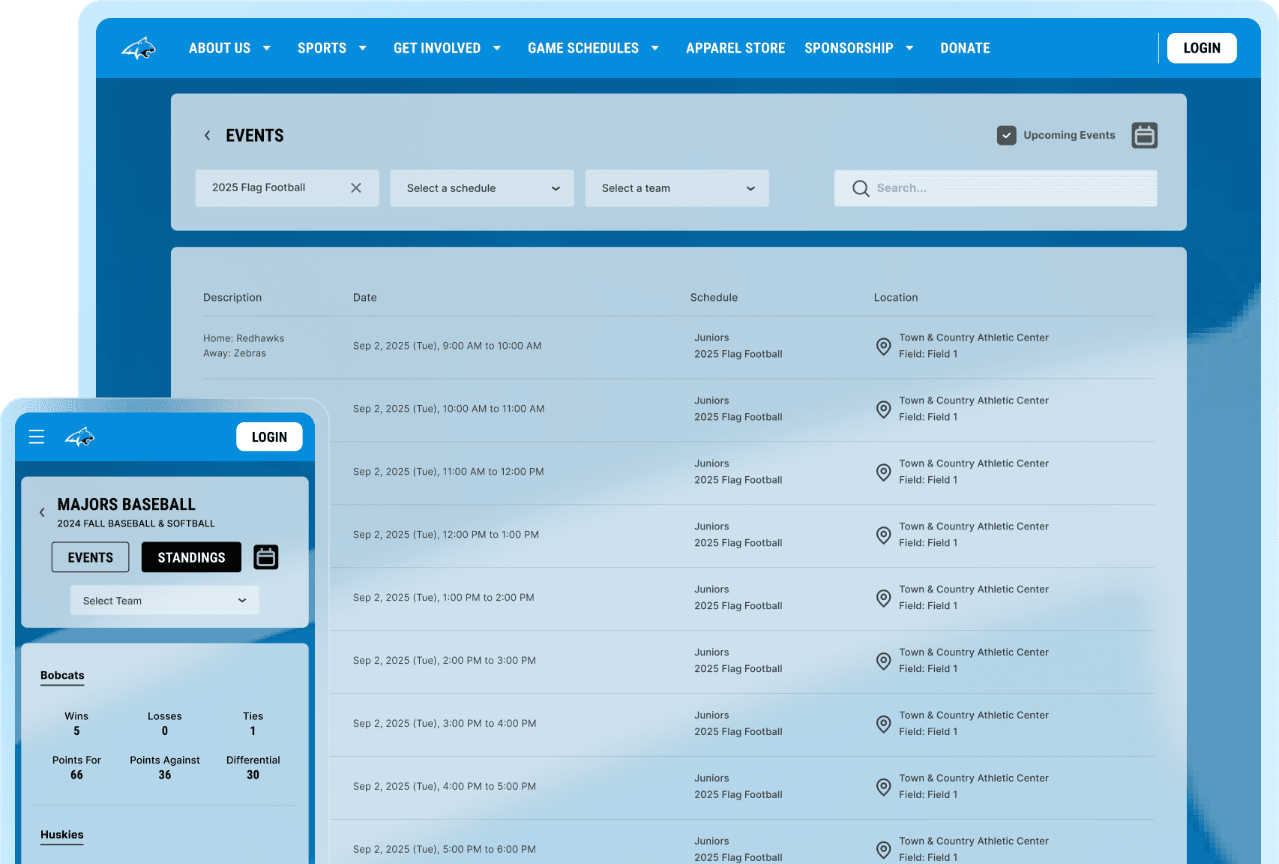1279x864 pixels.
Task: Click the desktop Login button
Action: 1202,48
